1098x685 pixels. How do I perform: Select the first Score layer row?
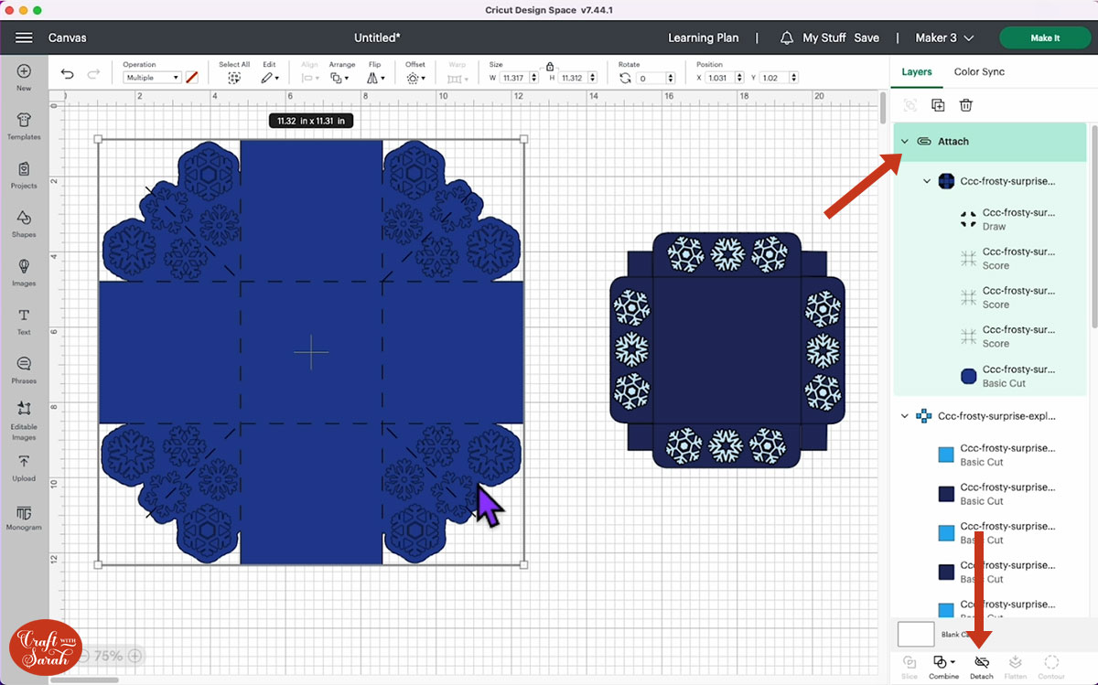pos(990,259)
